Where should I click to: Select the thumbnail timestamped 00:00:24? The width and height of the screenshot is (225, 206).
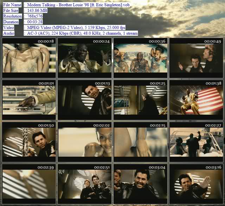85,58
